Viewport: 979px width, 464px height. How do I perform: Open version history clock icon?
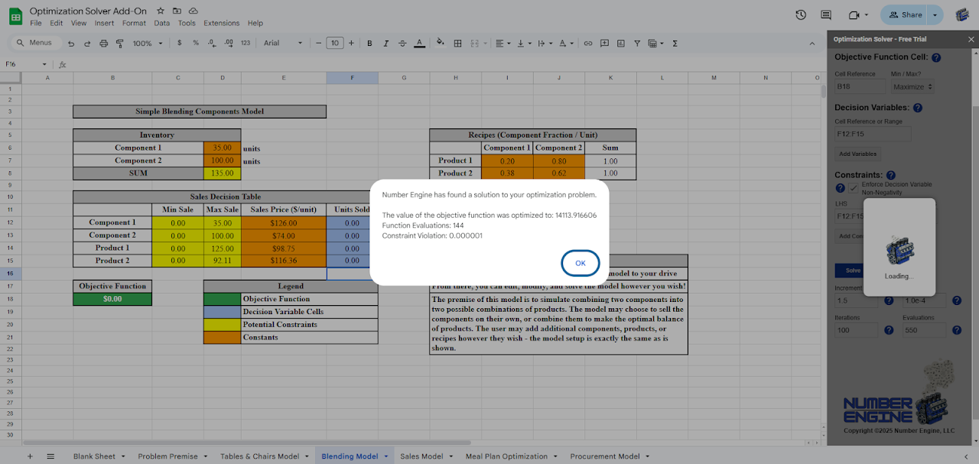point(801,15)
